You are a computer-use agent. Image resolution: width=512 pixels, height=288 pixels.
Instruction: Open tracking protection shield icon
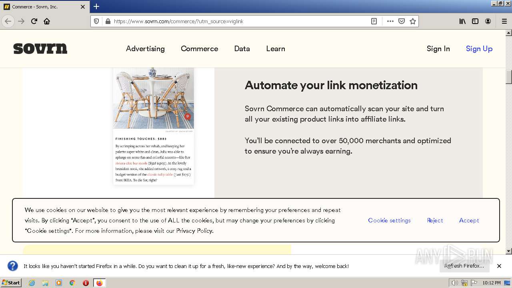click(96, 21)
